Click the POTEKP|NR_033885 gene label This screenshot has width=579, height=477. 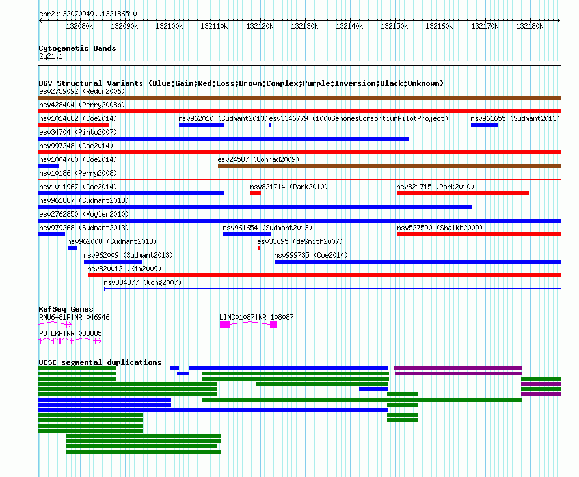click(70, 333)
